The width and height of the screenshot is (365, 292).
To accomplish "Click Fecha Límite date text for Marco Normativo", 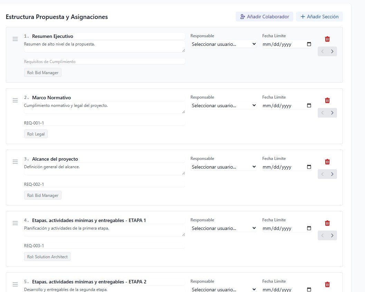I will coord(277,105).
